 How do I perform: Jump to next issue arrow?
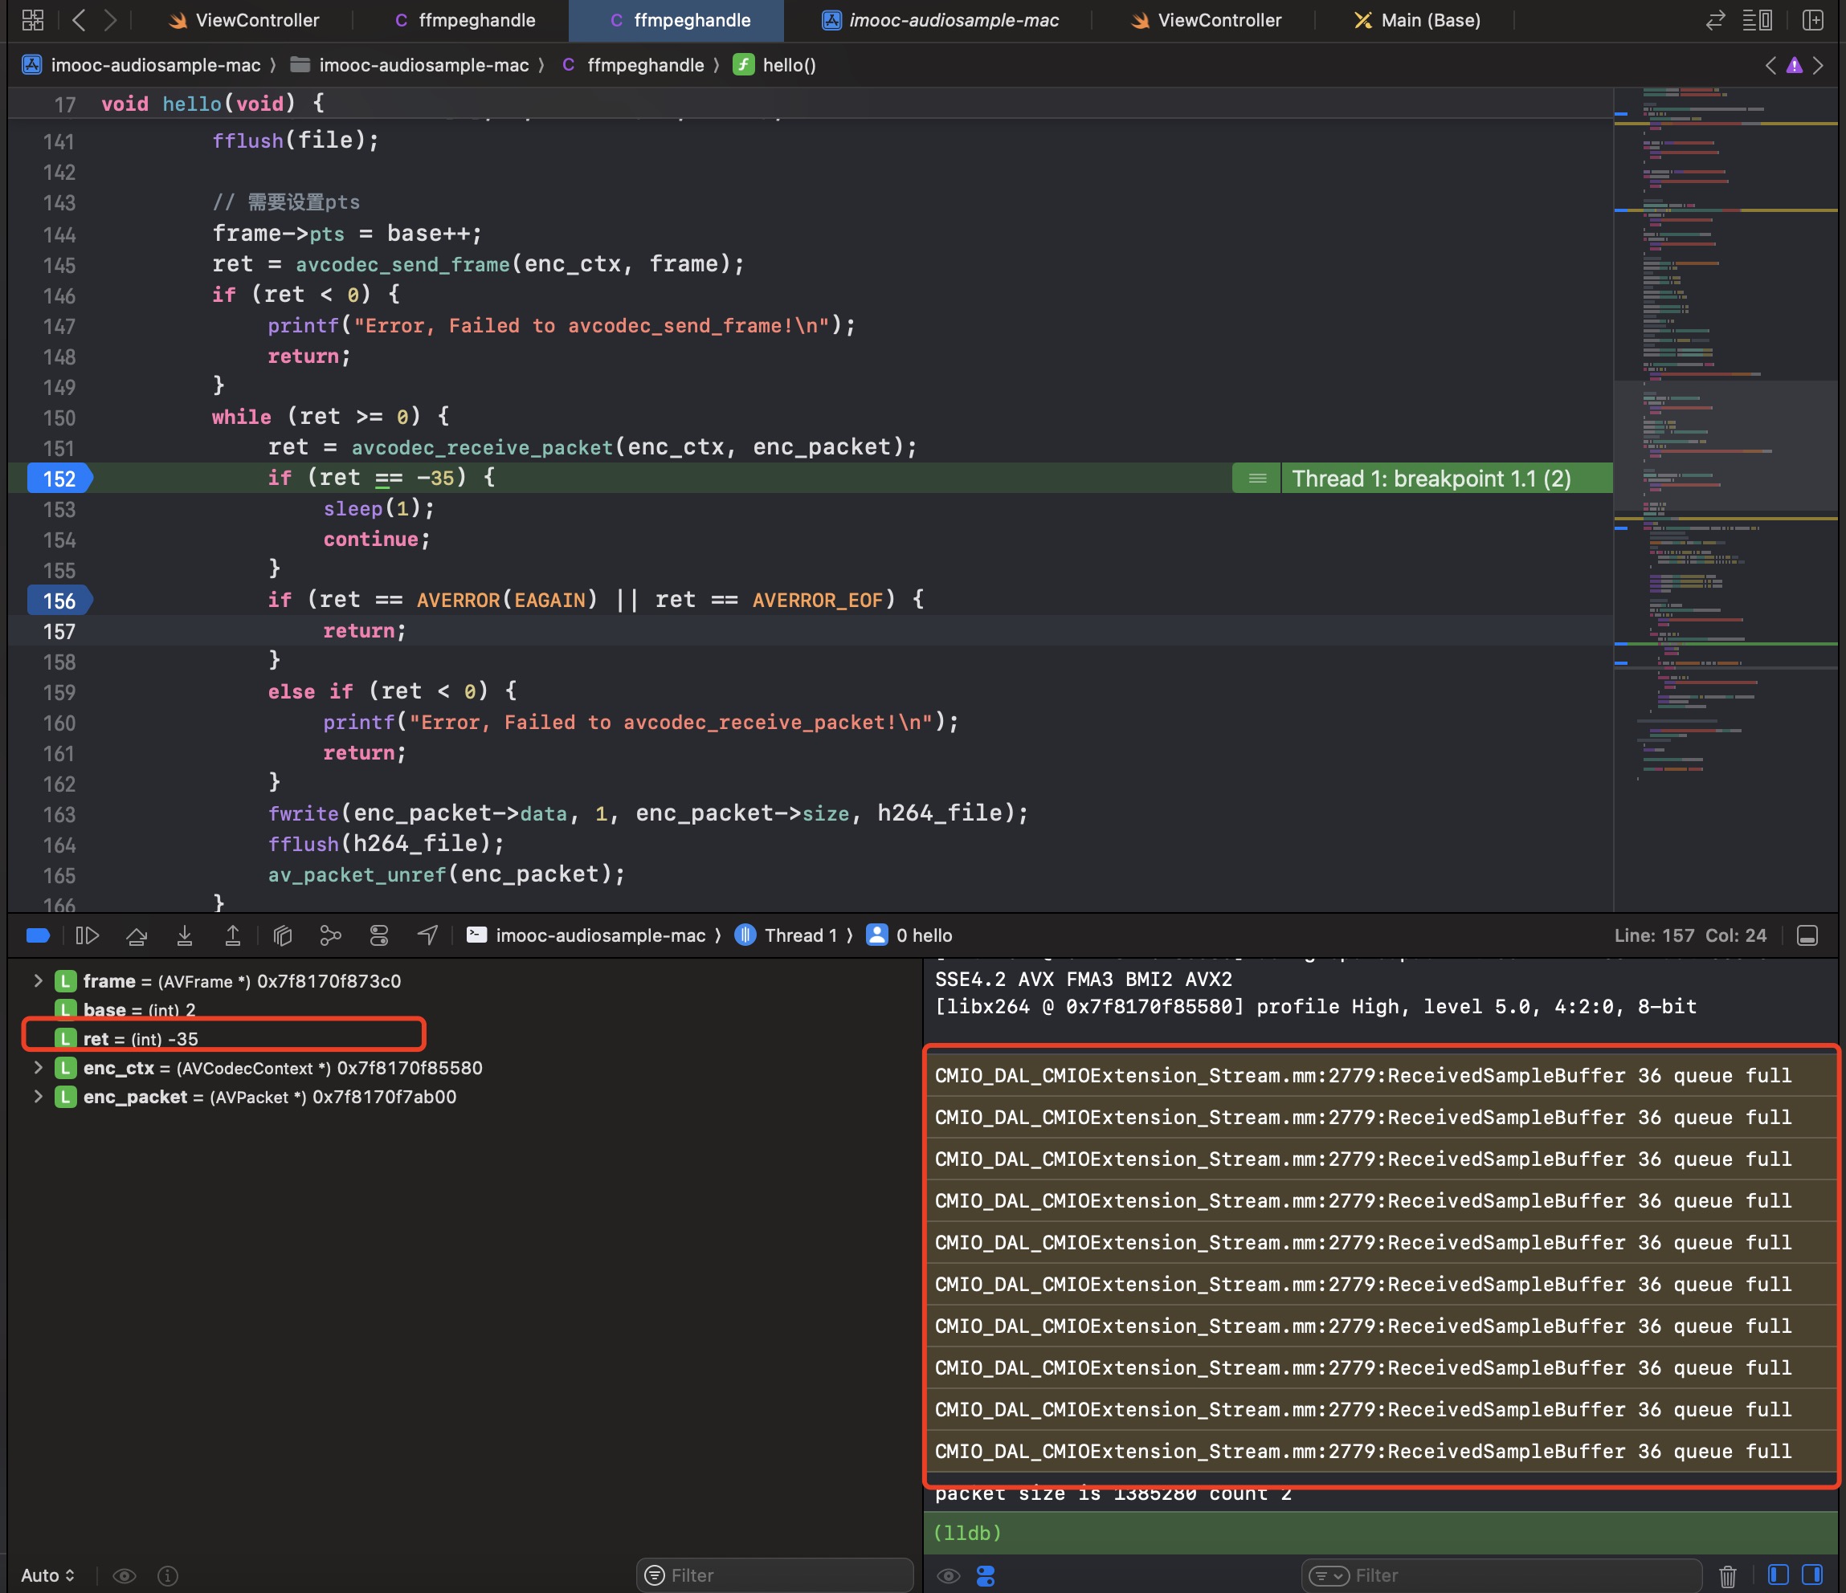tap(1819, 65)
